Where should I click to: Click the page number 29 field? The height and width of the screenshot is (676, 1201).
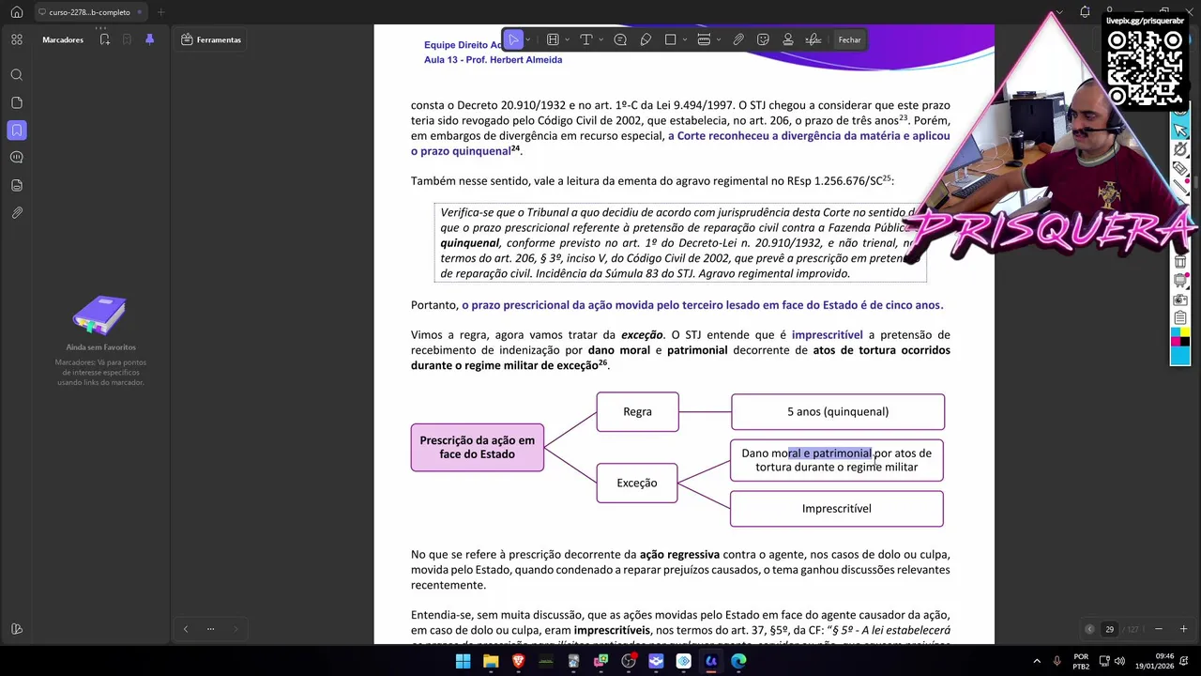point(1110,629)
